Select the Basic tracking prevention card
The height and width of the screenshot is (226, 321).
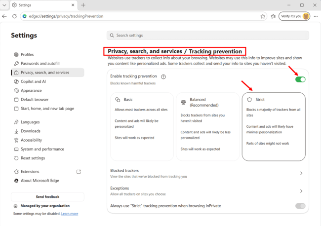point(142,127)
